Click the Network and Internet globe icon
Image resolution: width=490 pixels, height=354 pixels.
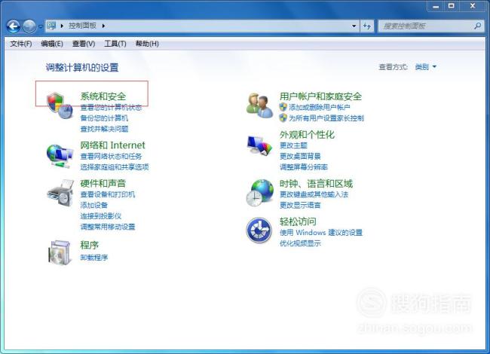[60, 156]
